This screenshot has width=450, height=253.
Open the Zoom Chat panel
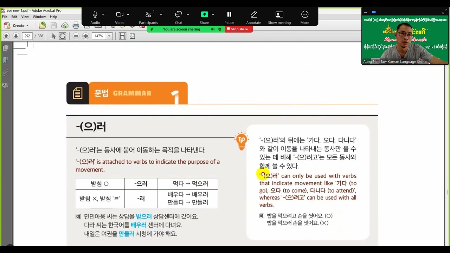pyautogui.click(x=179, y=17)
